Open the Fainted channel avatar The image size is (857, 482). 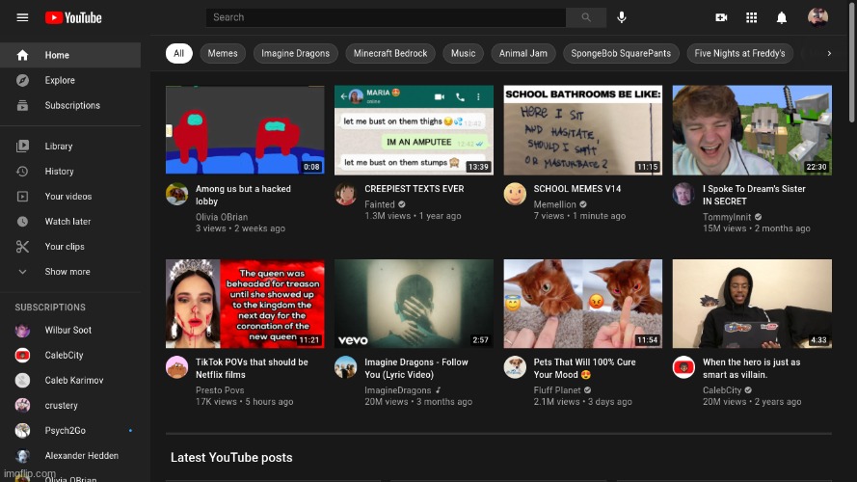(x=345, y=194)
